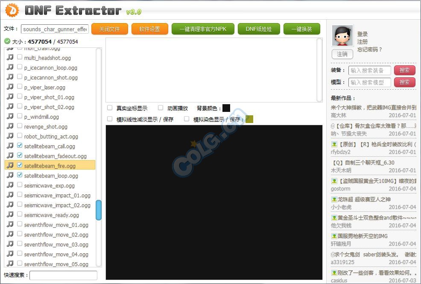Check the seismicwave_exp.ogg checkbox
Viewport: 421px width, 284px height.
click(x=20, y=184)
